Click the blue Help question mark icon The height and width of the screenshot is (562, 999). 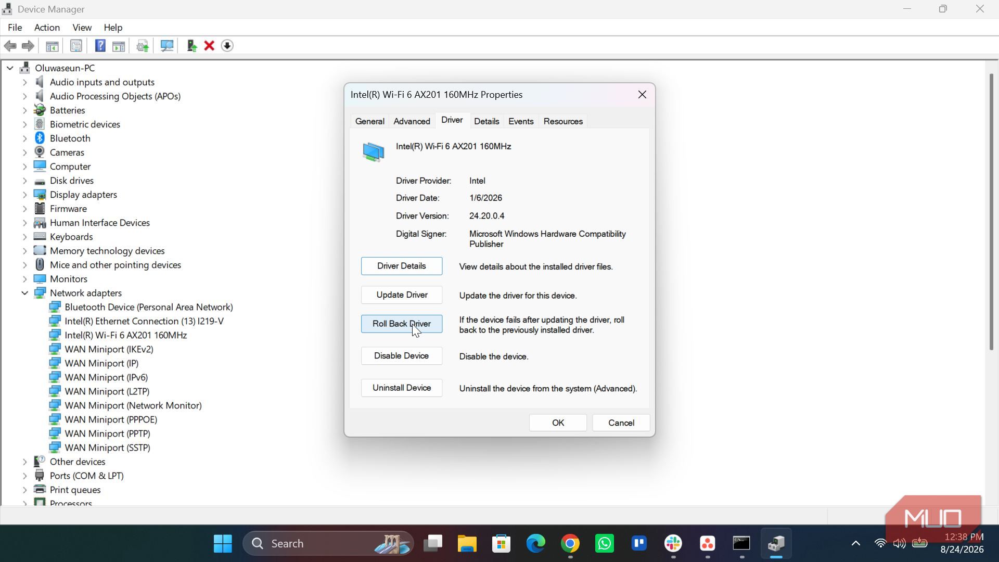click(x=100, y=46)
